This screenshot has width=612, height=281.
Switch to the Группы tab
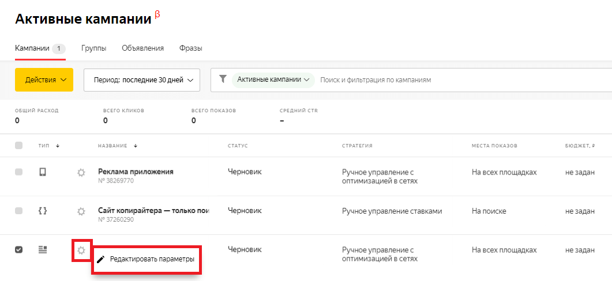(x=93, y=48)
